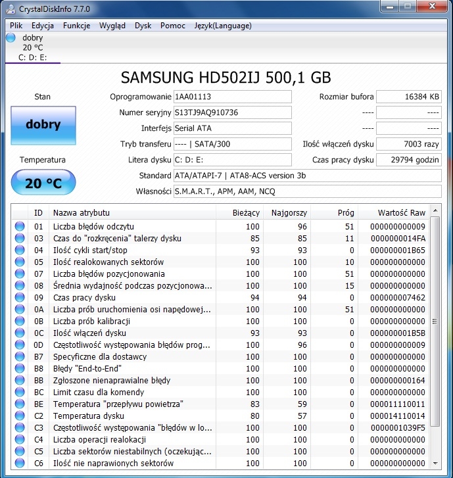Click the Próg column header
453x478 pixels.
334,212
